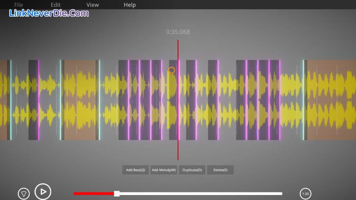Open the Help menu

pos(130,5)
